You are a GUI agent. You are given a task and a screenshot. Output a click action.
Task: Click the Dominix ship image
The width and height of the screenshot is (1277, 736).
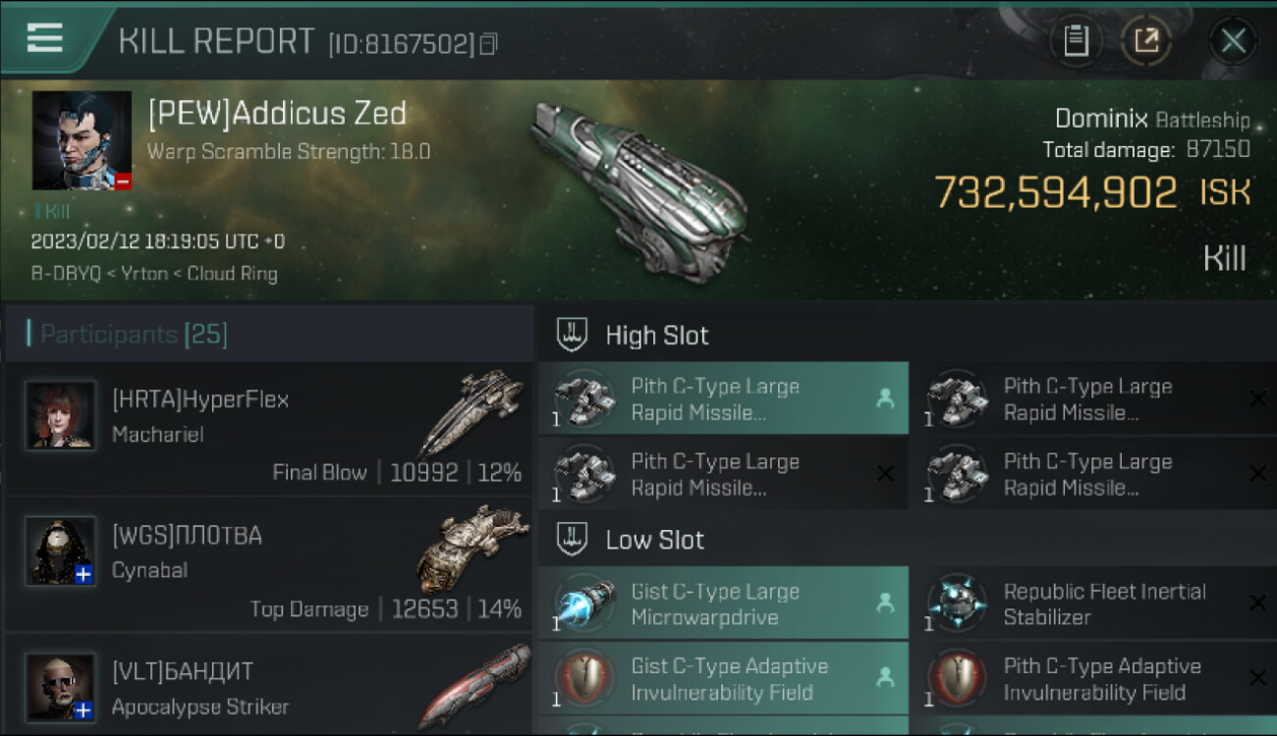click(x=638, y=186)
